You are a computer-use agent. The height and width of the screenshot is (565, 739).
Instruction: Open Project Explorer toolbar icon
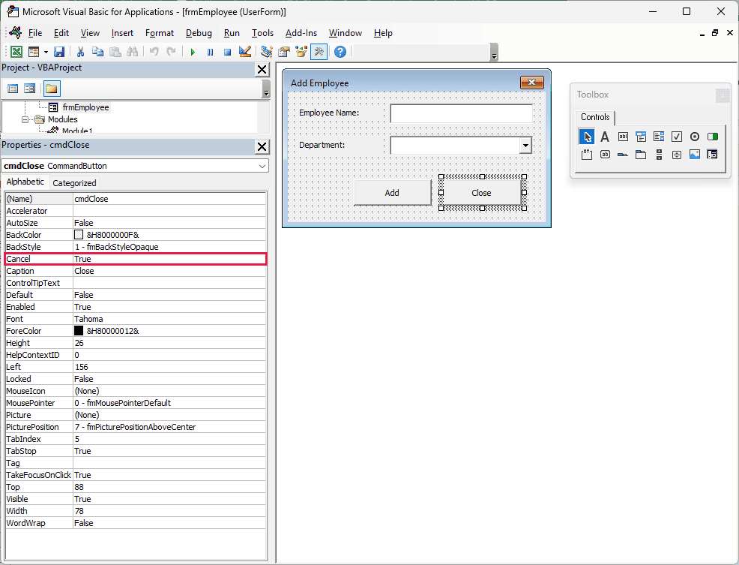pyautogui.click(x=266, y=52)
